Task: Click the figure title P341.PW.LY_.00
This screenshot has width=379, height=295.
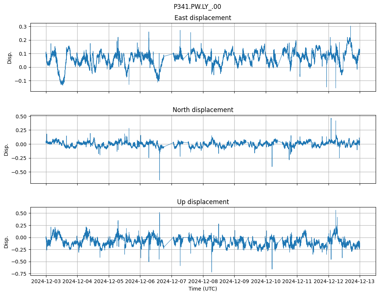Action: [197, 7]
